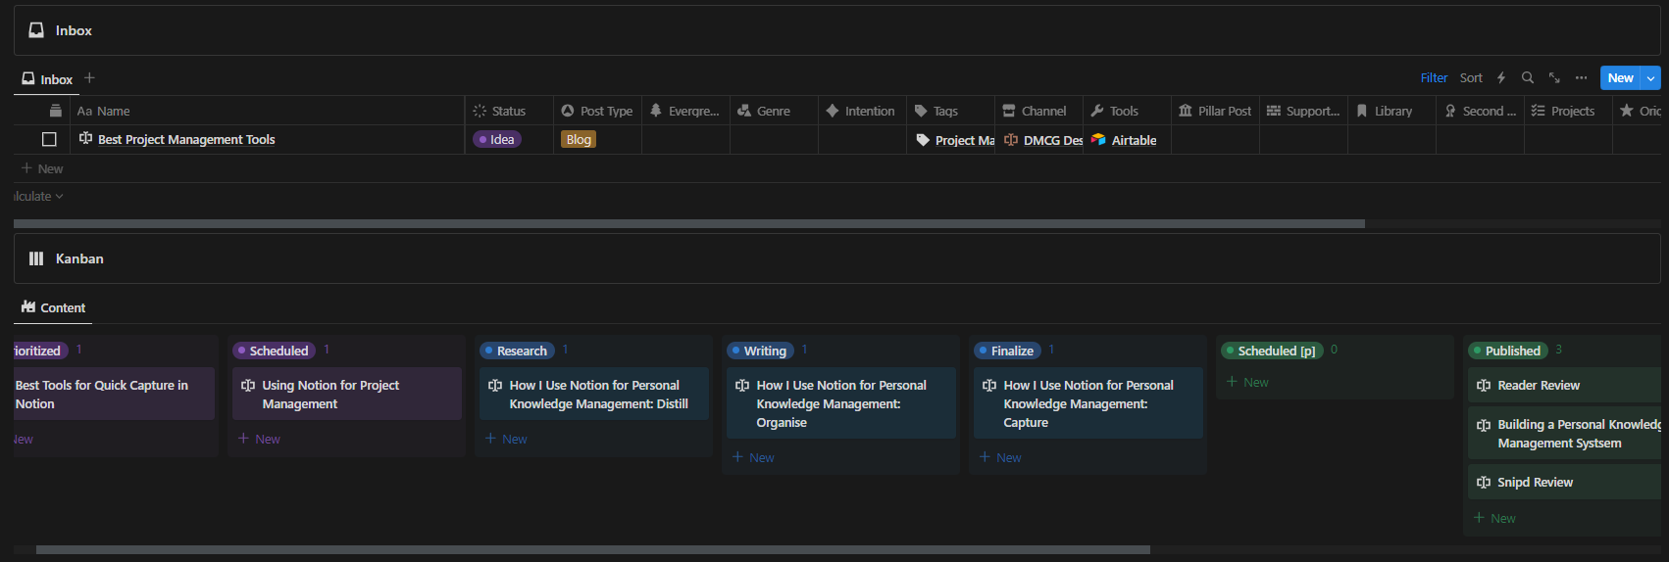The height and width of the screenshot is (562, 1669).
Task: Expand database to full page icon
Action: tap(1554, 78)
